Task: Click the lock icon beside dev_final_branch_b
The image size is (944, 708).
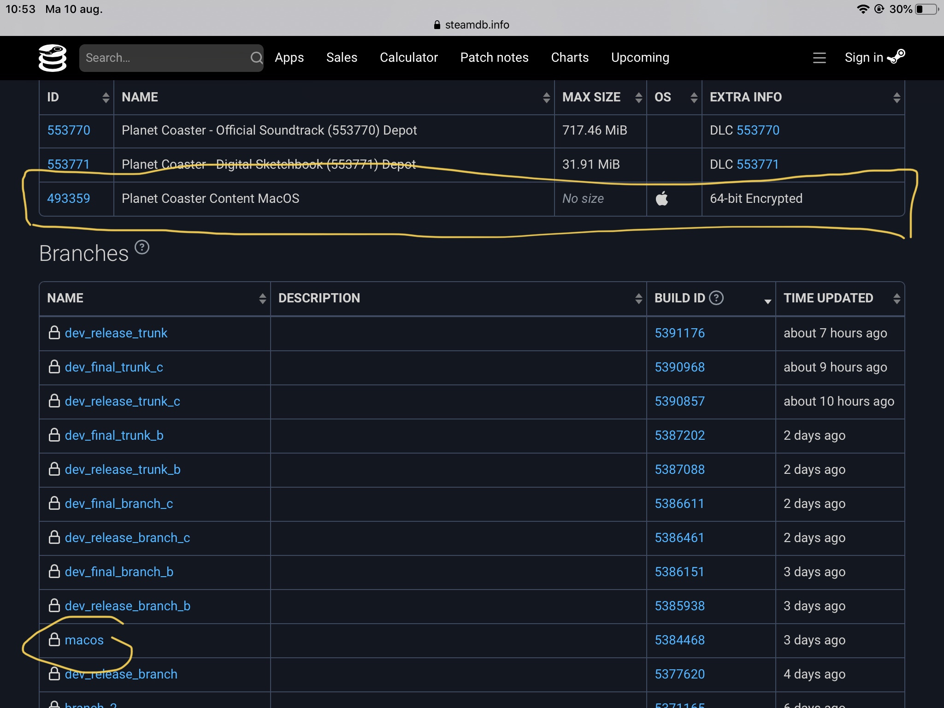Action: (54, 571)
